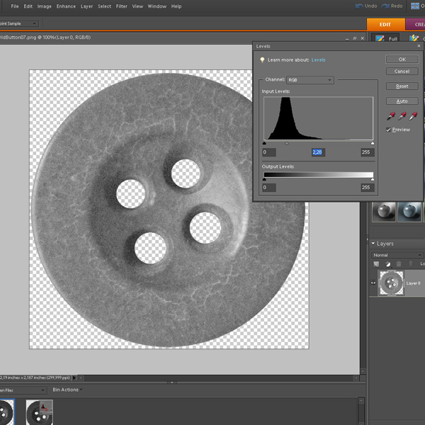Screen dimensions: 425x425
Task: Select the Layer 0 thumbnail in Layers
Action: click(391, 283)
